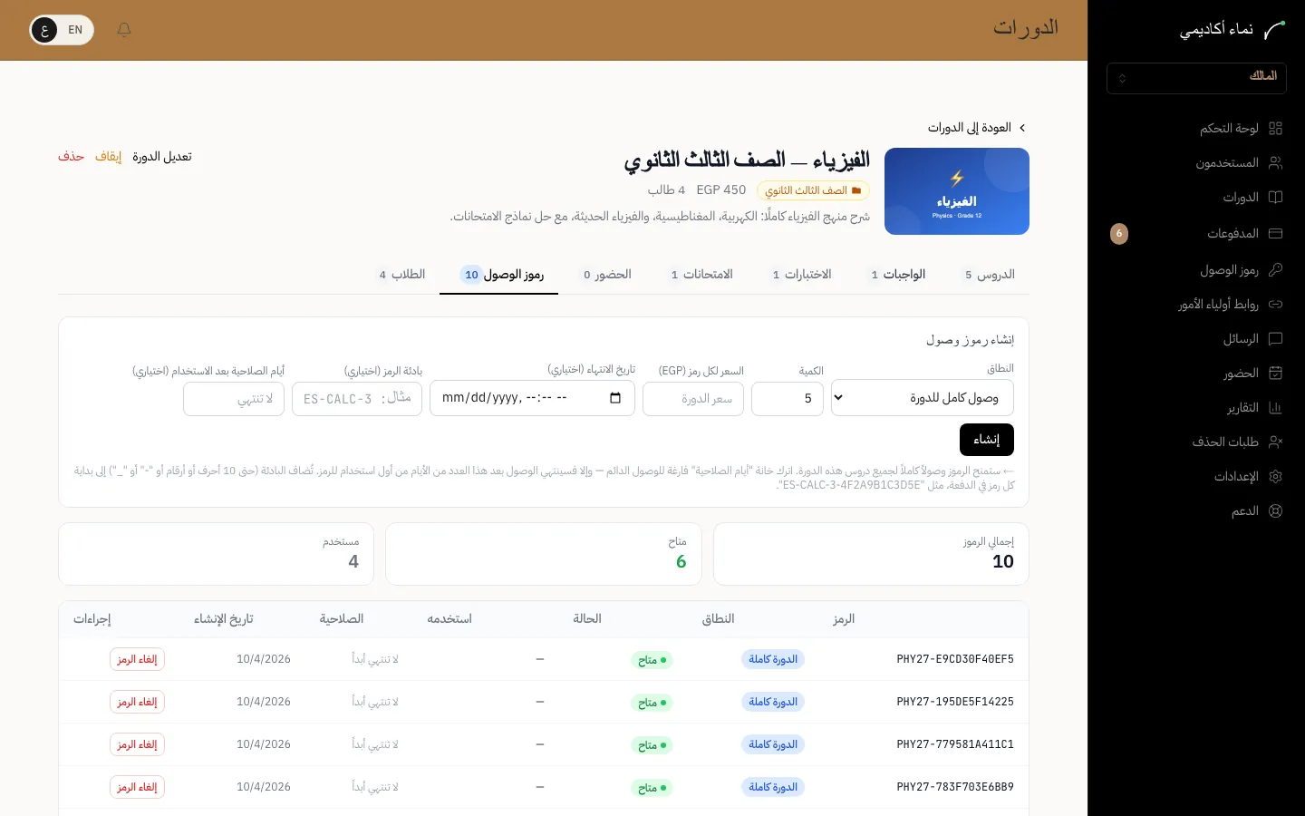1305x816 pixels.
Task: Revoke code PHY27-E9CD30F40EF5
Action: tap(137, 659)
